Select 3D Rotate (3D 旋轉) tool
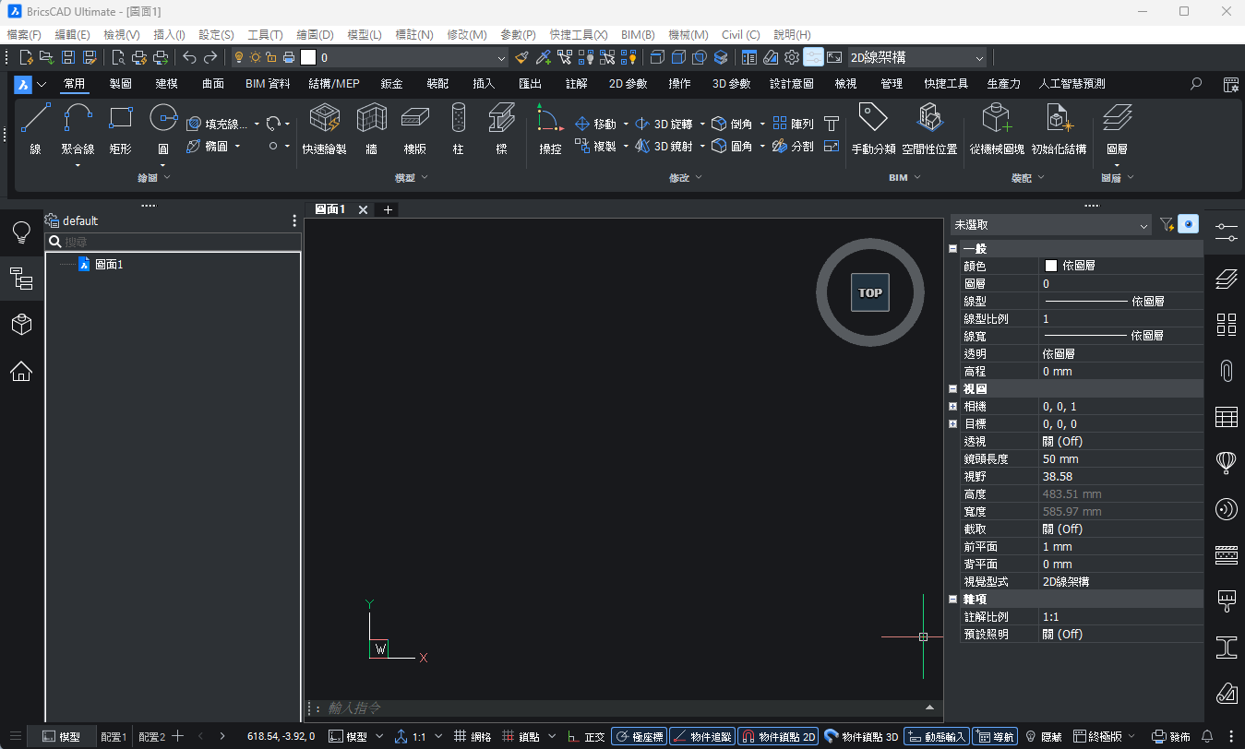The image size is (1245, 749). 664,124
